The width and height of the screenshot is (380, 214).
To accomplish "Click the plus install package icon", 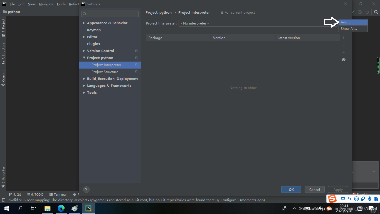I will pyautogui.click(x=344, y=38).
